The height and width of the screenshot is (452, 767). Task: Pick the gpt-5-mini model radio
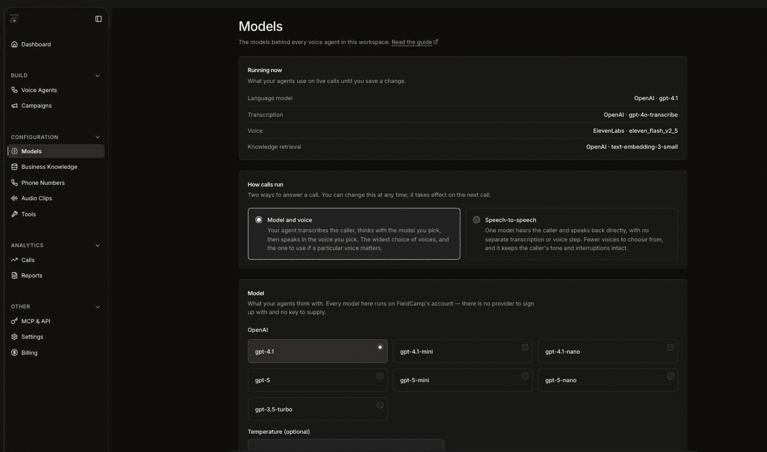(525, 376)
